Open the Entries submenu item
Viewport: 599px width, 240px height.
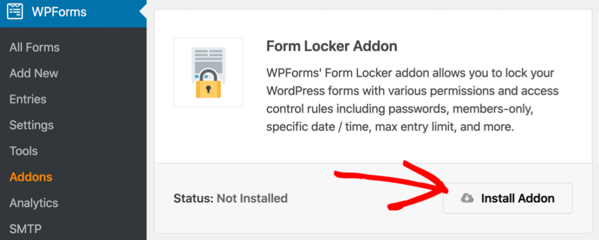[x=28, y=99]
